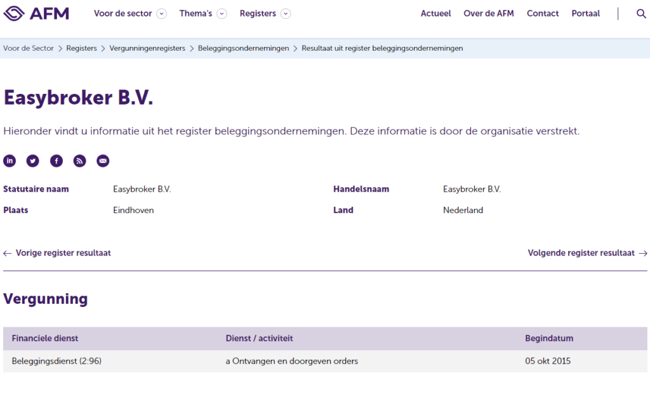The width and height of the screenshot is (650, 394).
Task: Open the Portaal link
Action: (x=586, y=13)
